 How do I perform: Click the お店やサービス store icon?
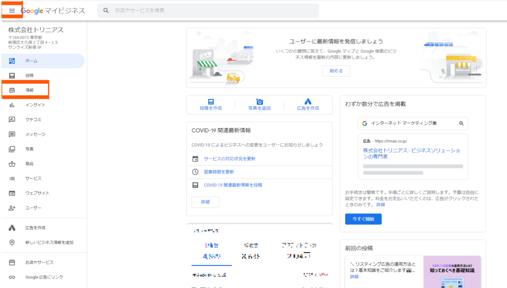tap(12, 262)
